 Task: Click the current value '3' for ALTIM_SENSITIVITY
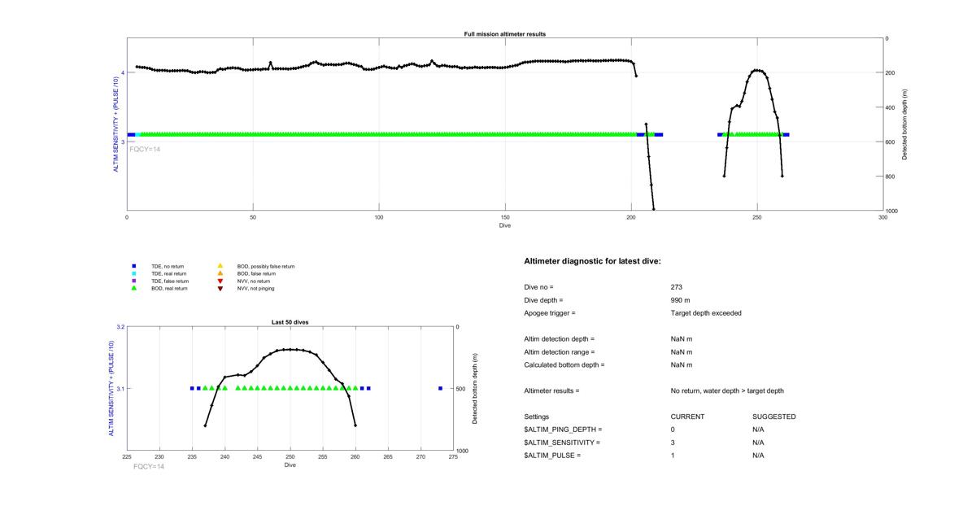(673, 443)
